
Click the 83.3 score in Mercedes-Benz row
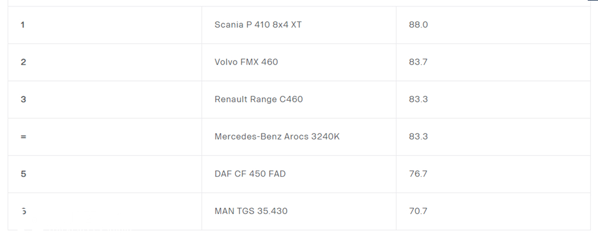[418, 137]
